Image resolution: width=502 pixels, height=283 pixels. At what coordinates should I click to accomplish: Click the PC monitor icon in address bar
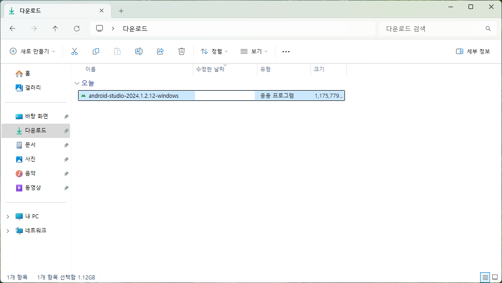(x=100, y=29)
